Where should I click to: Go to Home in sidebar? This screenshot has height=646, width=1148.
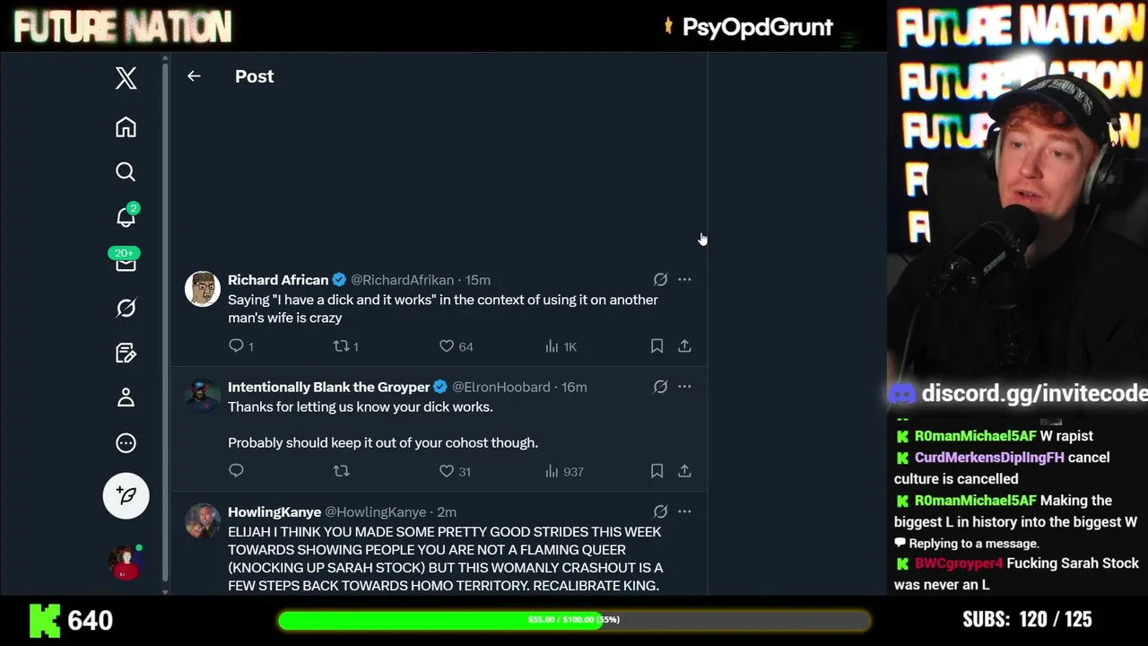click(126, 127)
